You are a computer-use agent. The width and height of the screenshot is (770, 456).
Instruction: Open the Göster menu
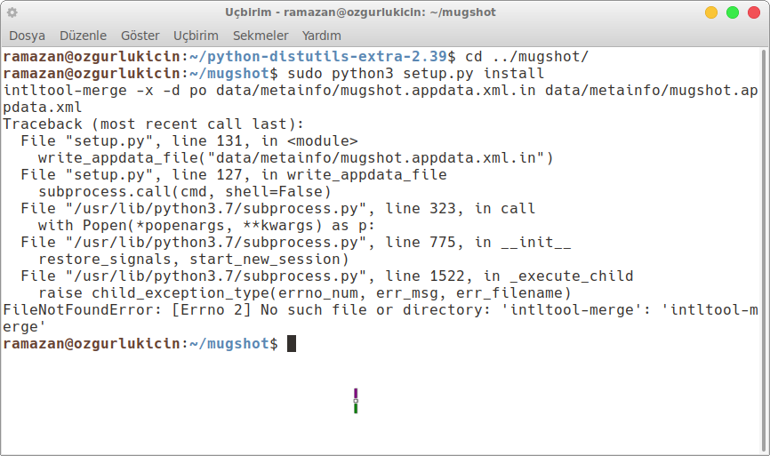[140, 36]
